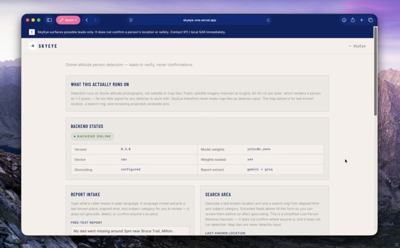Click the WHAT THIS ACTUALLY RUNS ON heading
Screen dimensions: 400x248
pyautogui.click(x=100, y=85)
